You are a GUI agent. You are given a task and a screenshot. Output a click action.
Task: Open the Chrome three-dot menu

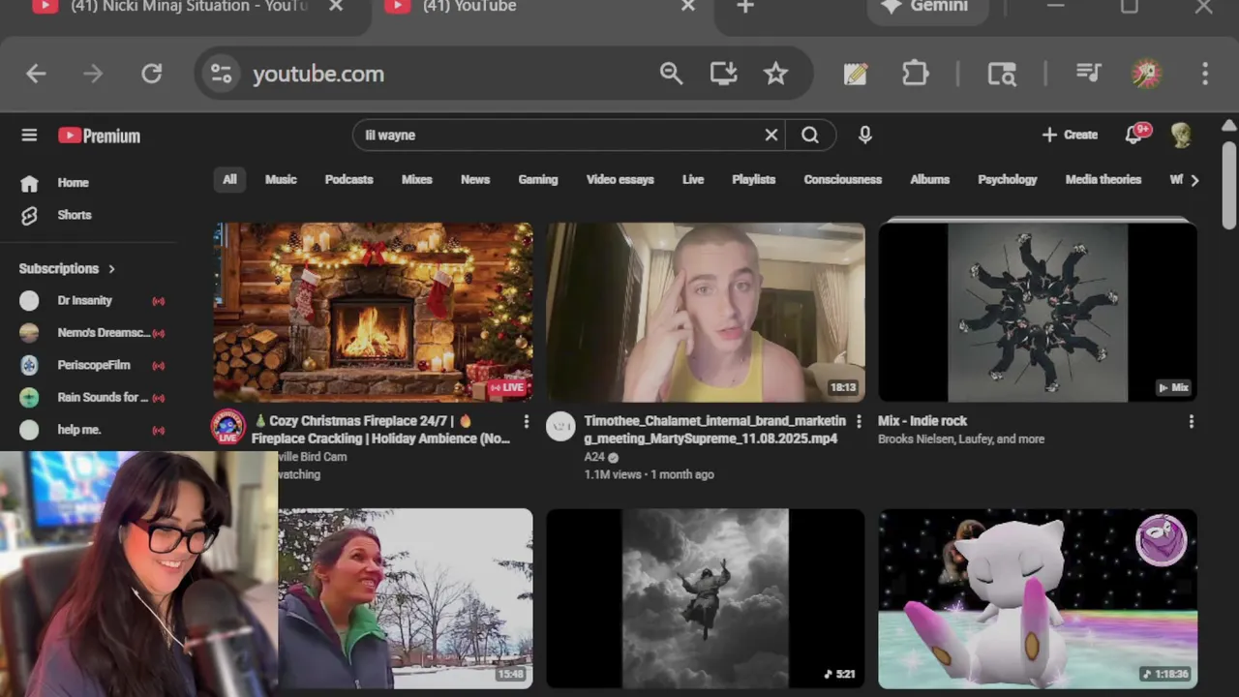(x=1205, y=74)
